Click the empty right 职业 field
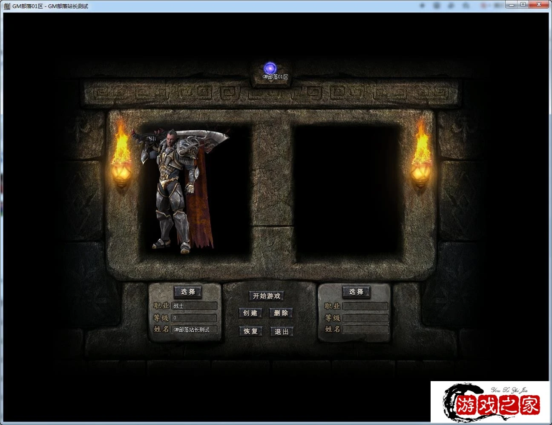The width and height of the screenshot is (552, 425). coord(365,306)
